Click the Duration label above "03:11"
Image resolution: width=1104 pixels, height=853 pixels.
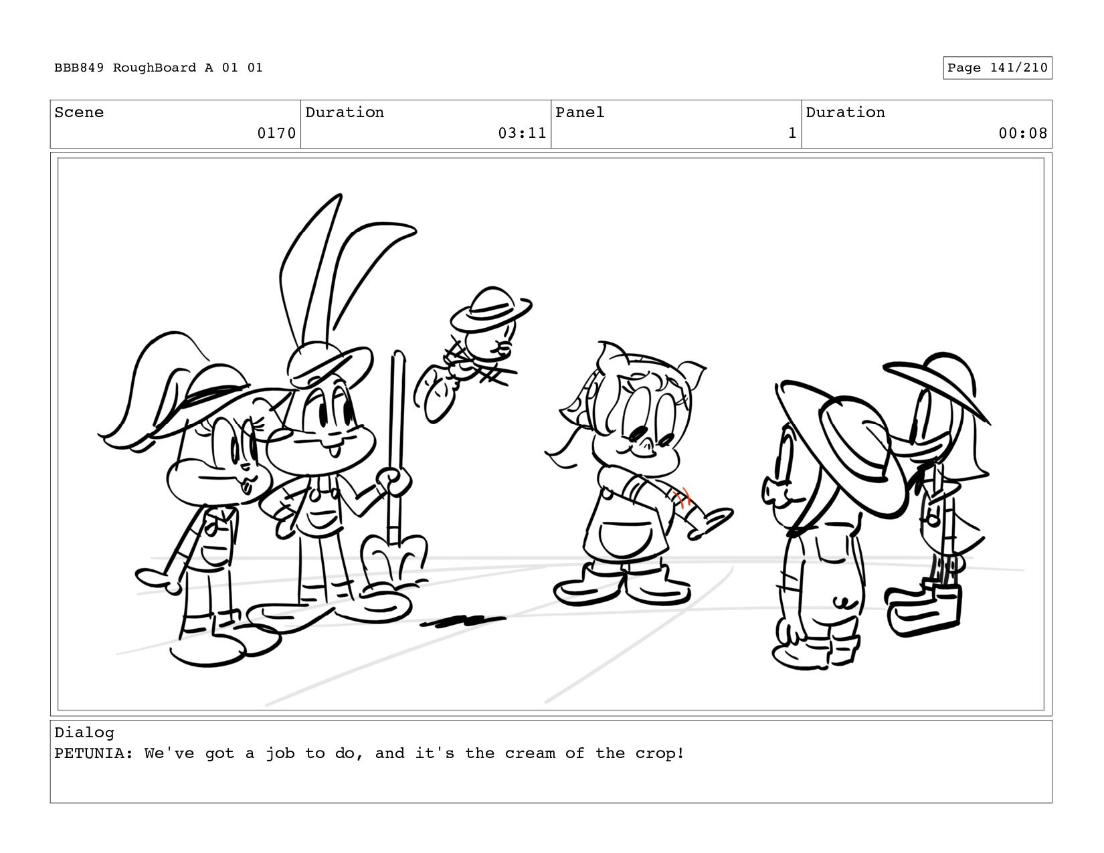coord(345,112)
